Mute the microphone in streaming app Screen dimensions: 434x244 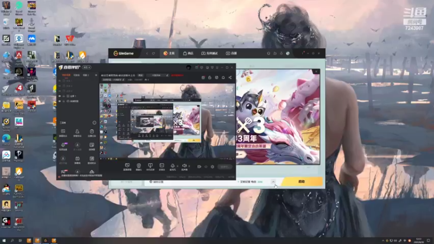(x=173, y=166)
